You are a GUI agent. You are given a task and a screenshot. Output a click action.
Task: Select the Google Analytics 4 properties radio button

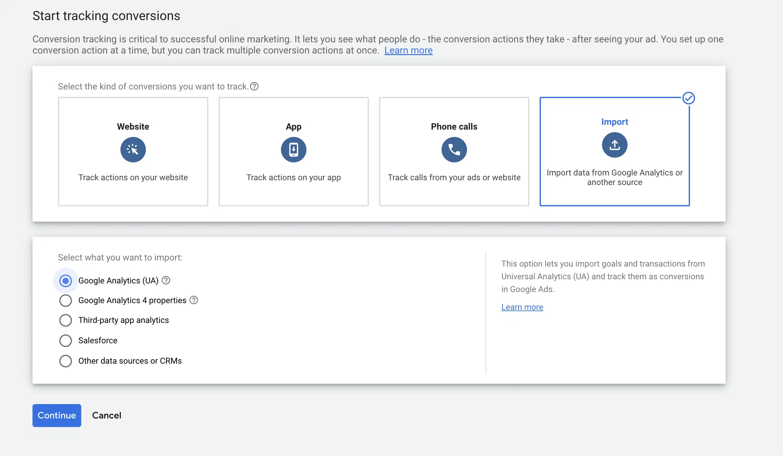click(x=66, y=300)
